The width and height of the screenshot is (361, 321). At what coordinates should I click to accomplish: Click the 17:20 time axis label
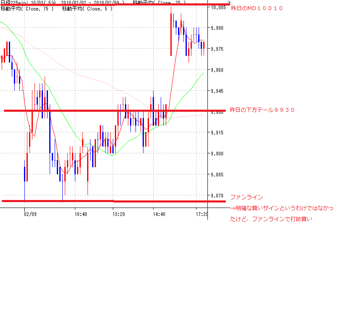202,214
